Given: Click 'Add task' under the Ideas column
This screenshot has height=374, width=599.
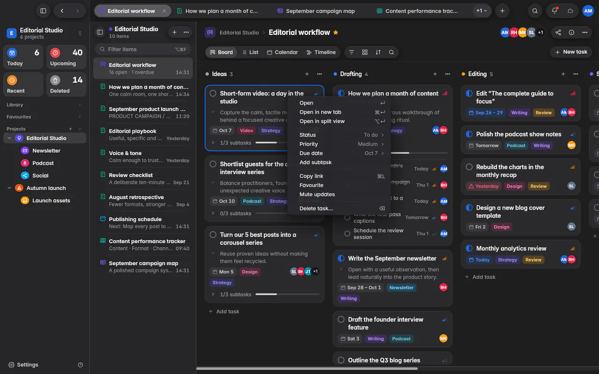Looking at the screenshot, I should pyautogui.click(x=224, y=311).
